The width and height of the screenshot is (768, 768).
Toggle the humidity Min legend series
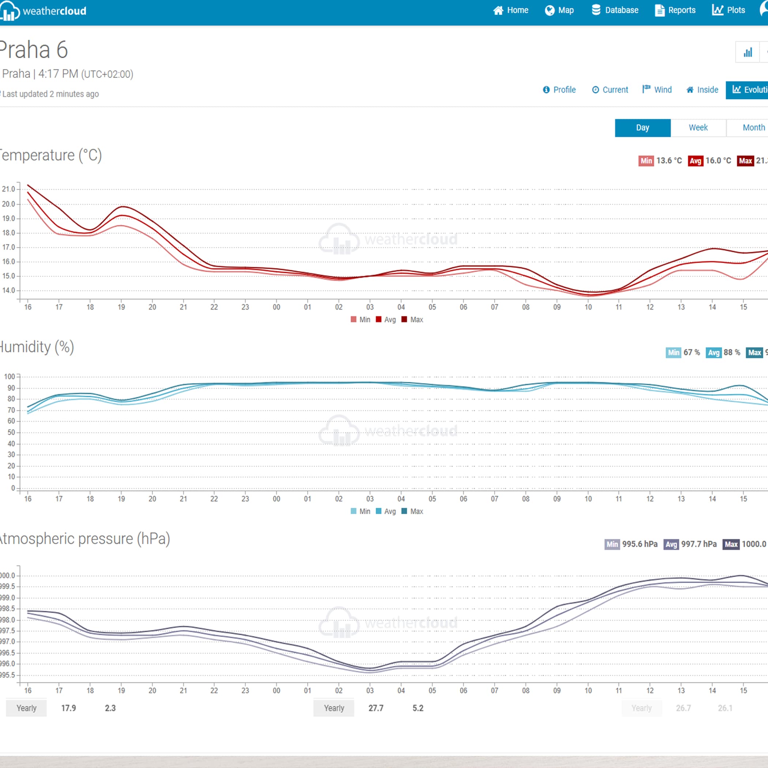[x=361, y=511]
